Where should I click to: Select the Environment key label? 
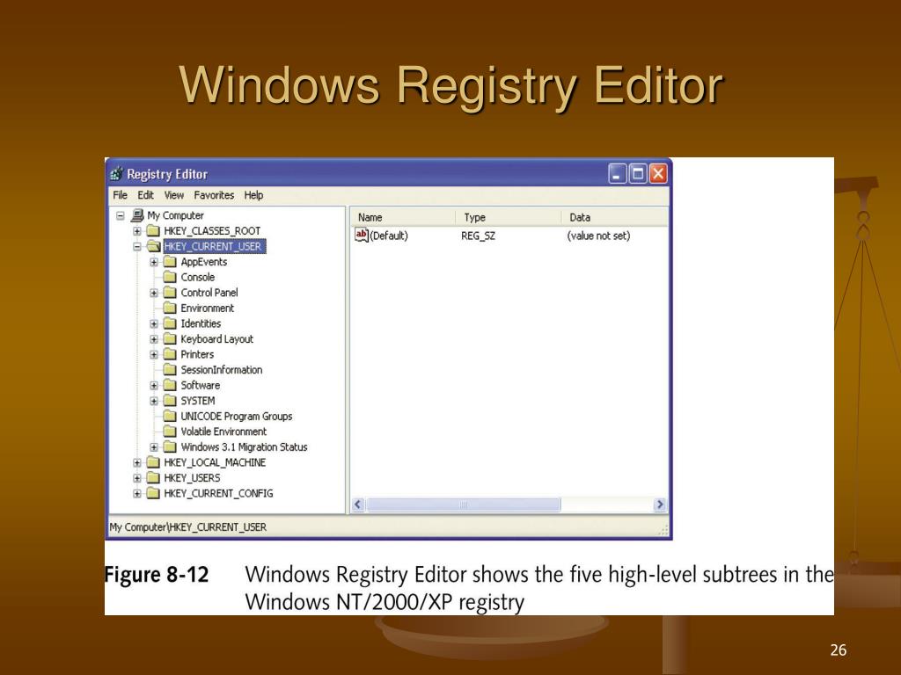(208, 308)
